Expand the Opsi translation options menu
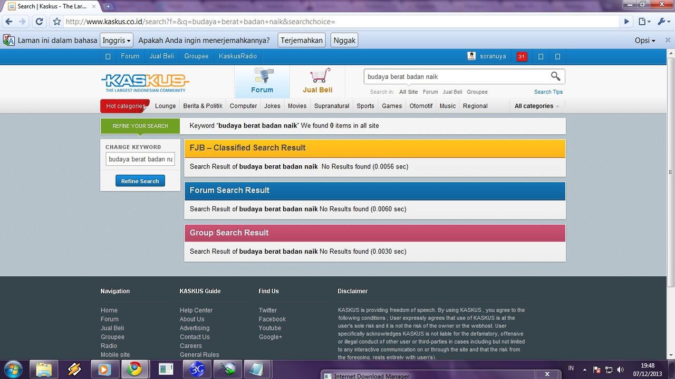Image resolution: width=675 pixels, height=379 pixels. 645,41
